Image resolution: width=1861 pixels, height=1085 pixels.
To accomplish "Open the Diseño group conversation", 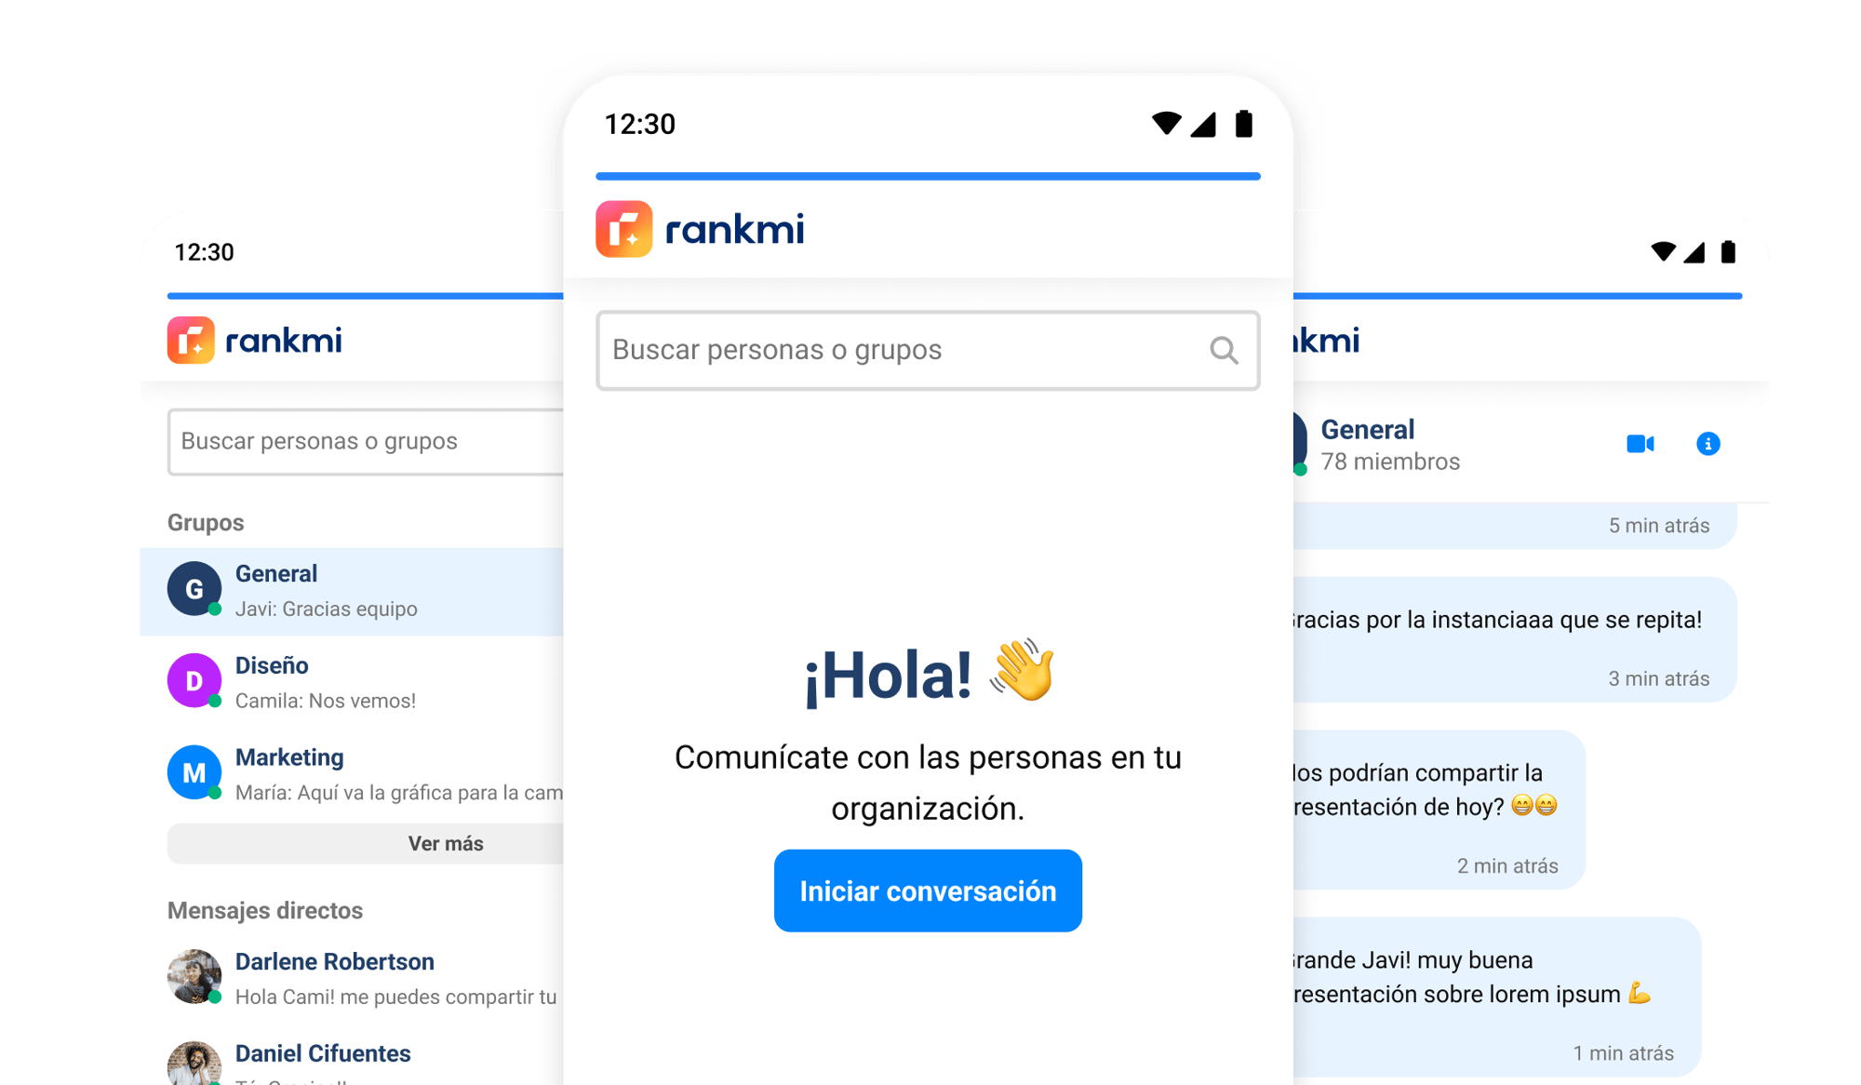I will coord(352,682).
